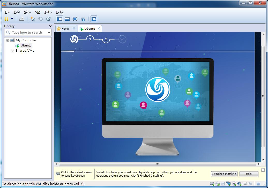Click installer step 1 marker
Screen dimensions: 268x188
(x=90, y=39)
